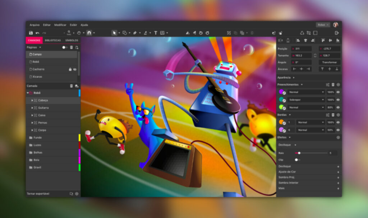368x218 pixels.
Task: Hide the orange border
Action: [338, 123]
